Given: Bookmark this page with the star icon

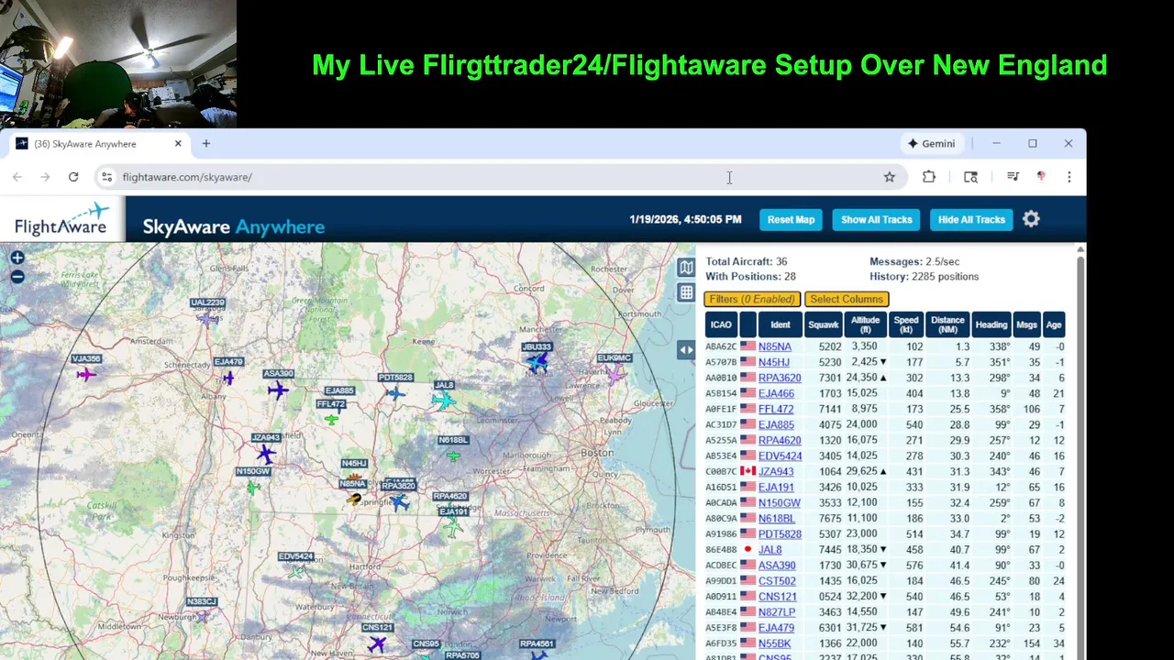Looking at the screenshot, I should click(889, 177).
